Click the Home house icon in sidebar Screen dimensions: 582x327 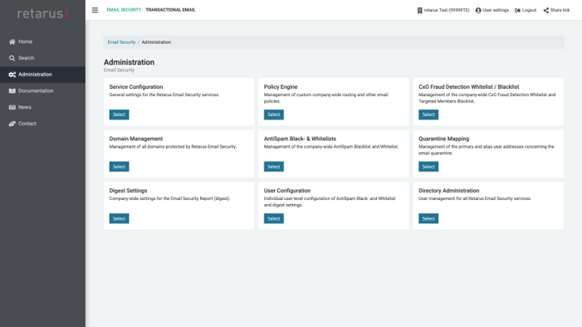coord(12,42)
